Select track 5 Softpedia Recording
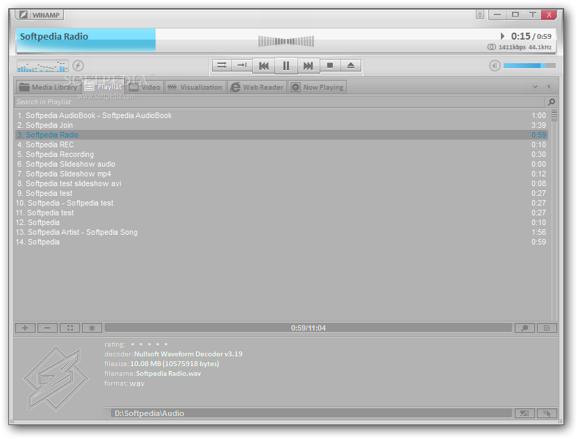Viewport: 578px width, 439px height. [281, 154]
